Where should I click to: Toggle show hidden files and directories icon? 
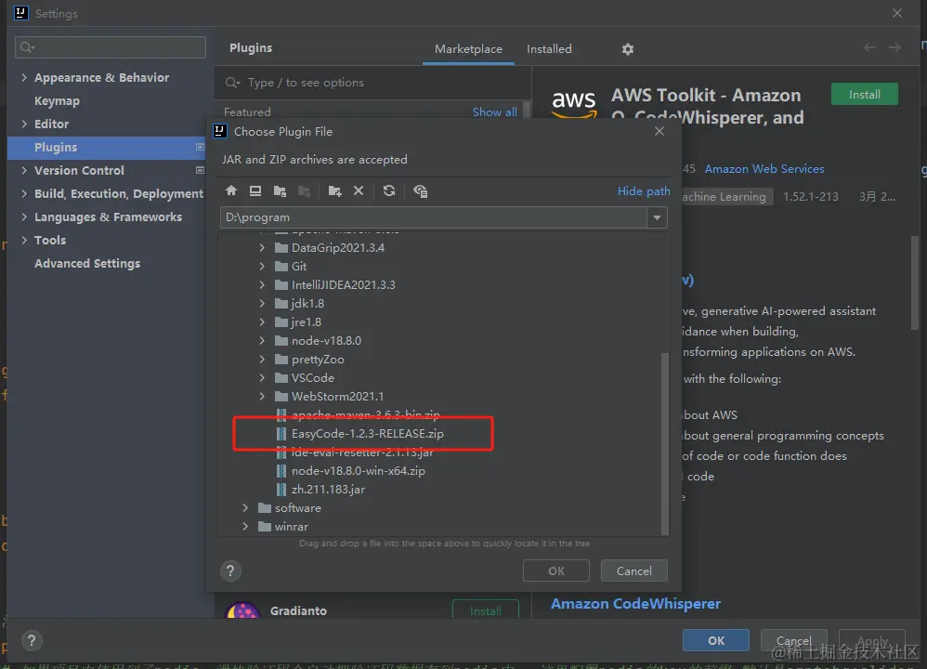421,190
